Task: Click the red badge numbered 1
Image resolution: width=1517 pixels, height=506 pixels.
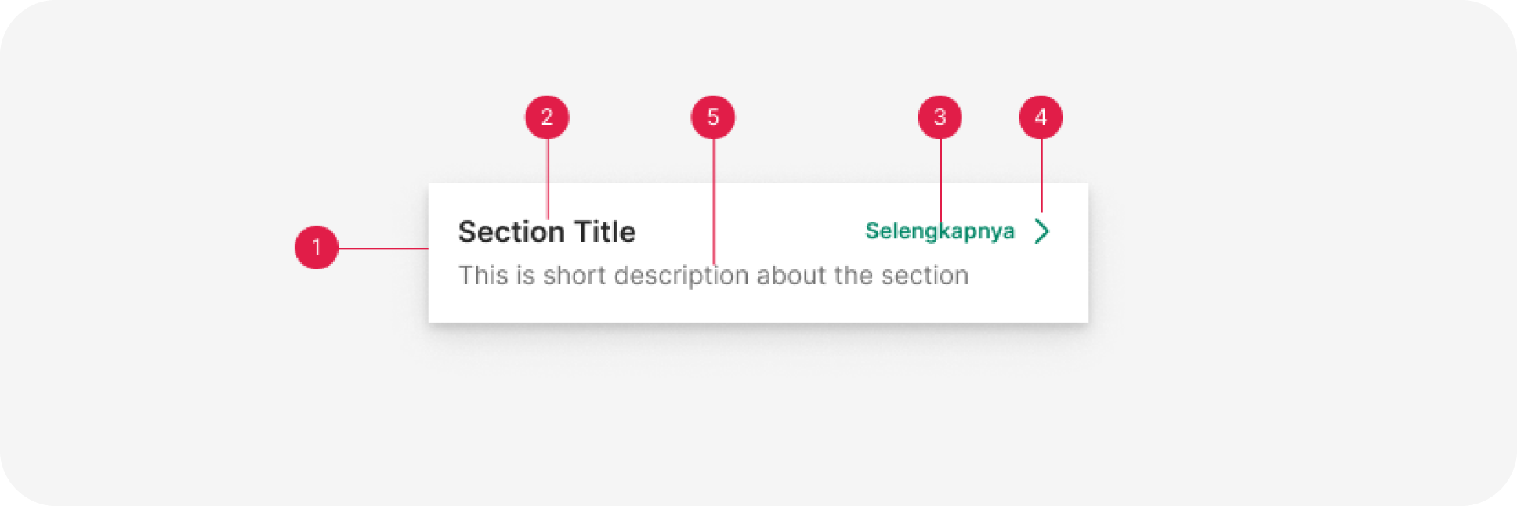Action: coord(316,248)
